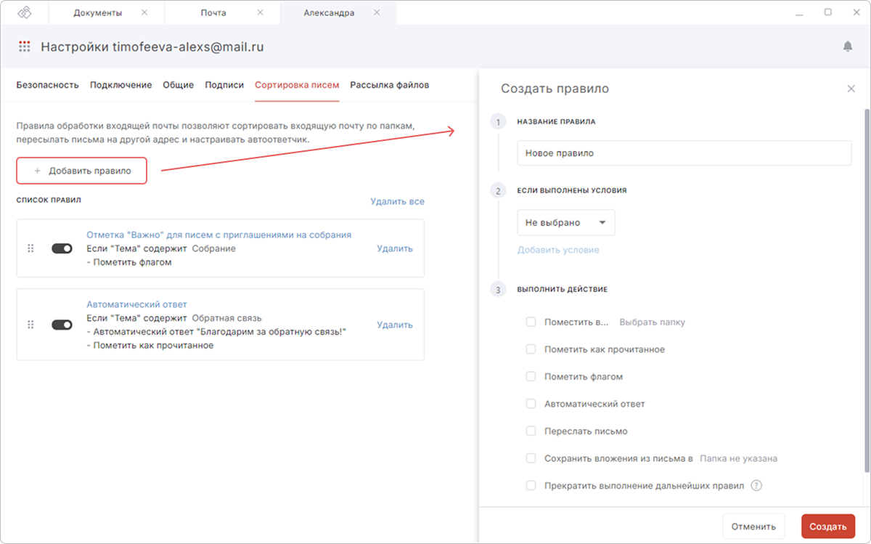Check Переслать письмо
This screenshot has height=544, width=871.
pos(531,431)
